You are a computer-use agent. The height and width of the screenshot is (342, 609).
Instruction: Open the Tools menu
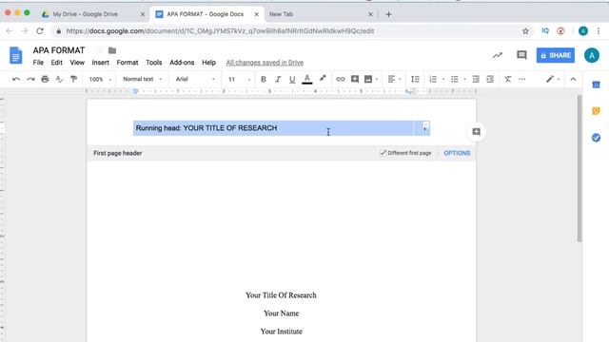tap(154, 63)
